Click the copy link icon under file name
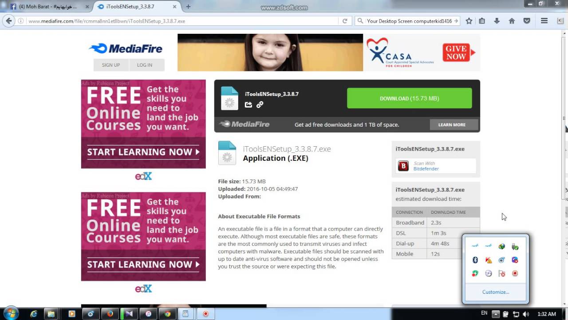Viewport: 568px width, 320px height. (x=260, y=104)
